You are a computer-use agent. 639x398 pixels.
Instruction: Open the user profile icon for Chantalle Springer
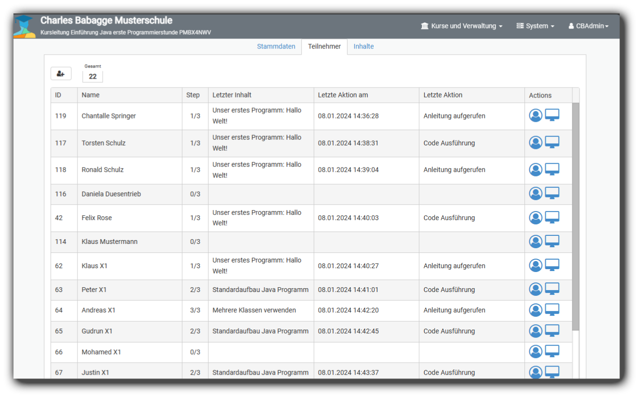point(535,116)
